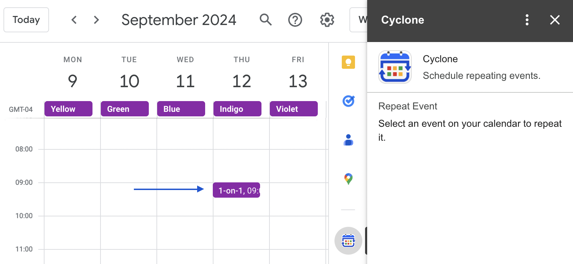Go to the previous week
Viewport: 573px width, 264px height.
(74, 20)
